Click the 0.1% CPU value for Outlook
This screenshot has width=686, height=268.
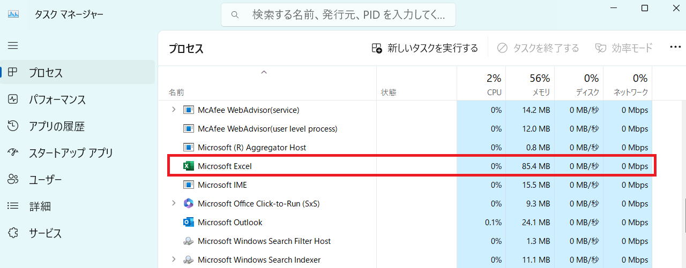pyautogui.click(x=493, y=223)
